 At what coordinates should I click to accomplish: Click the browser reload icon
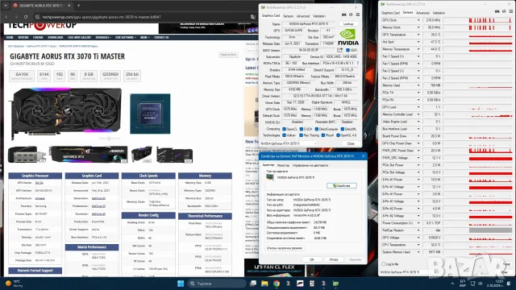tap(26, 17)
